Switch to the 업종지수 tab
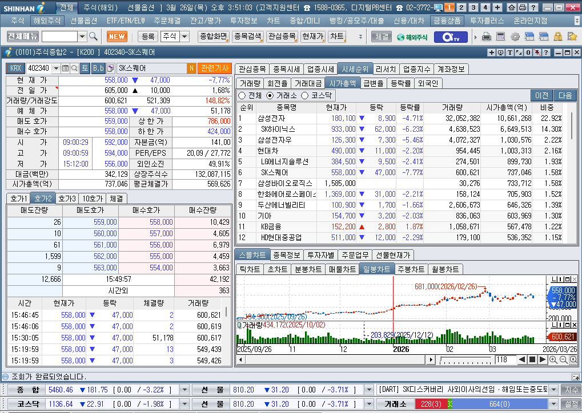582x413 pixels. coord(416,69)
